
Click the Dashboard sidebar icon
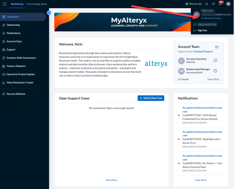[4, 17]
